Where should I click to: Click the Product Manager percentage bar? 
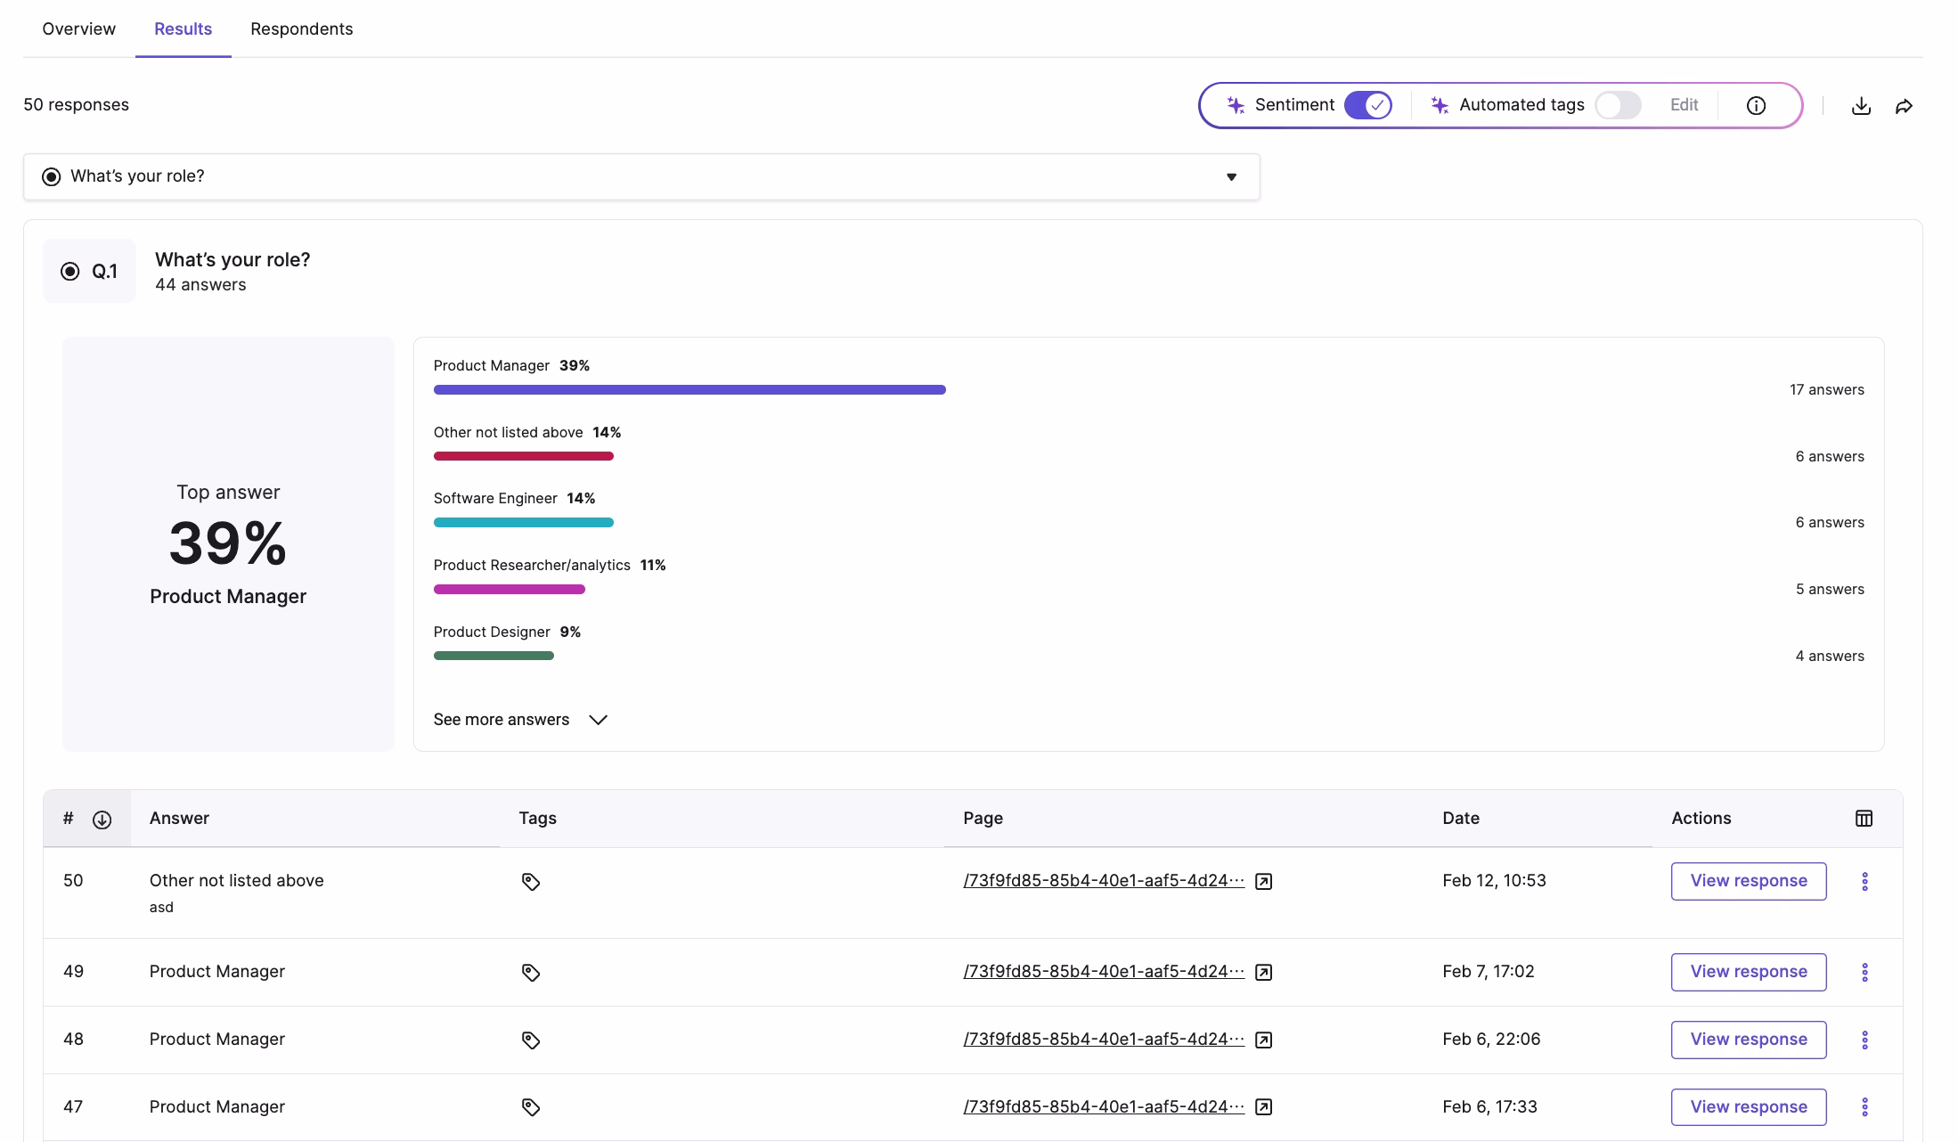pos(689,389)
